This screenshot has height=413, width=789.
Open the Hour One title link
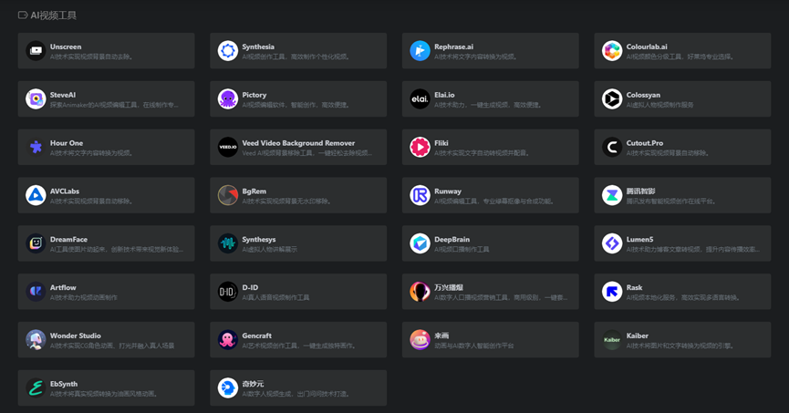point(67,143)
